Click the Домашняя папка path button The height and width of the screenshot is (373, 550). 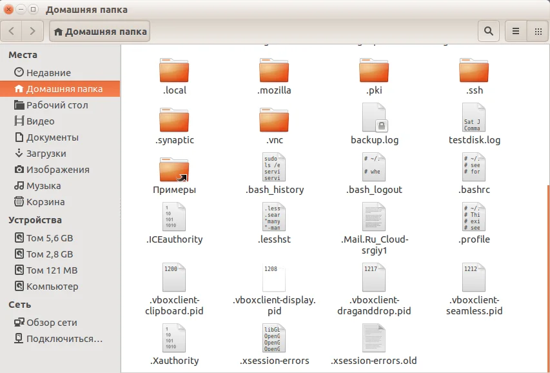point(100,31)
